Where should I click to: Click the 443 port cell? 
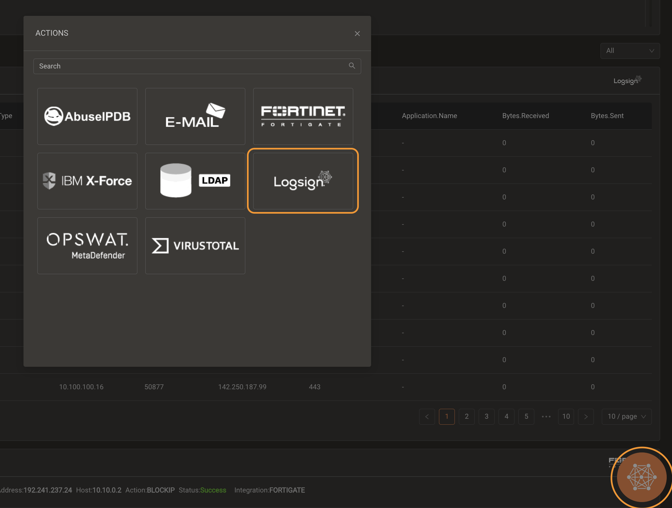point(314,387)
